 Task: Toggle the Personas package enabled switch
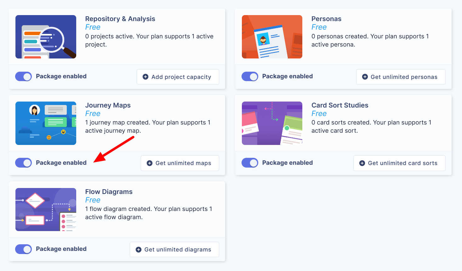pyautogui.click(x=250, y=76)
